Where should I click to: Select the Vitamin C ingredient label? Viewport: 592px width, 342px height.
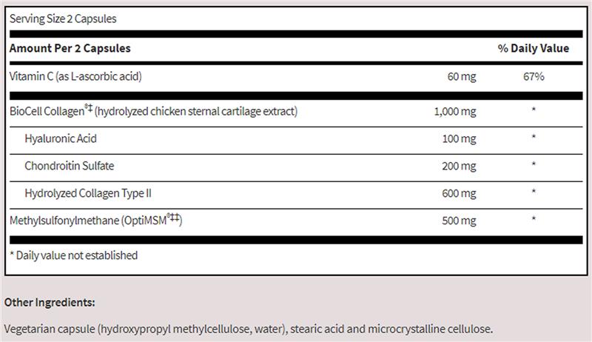[75, 77]
